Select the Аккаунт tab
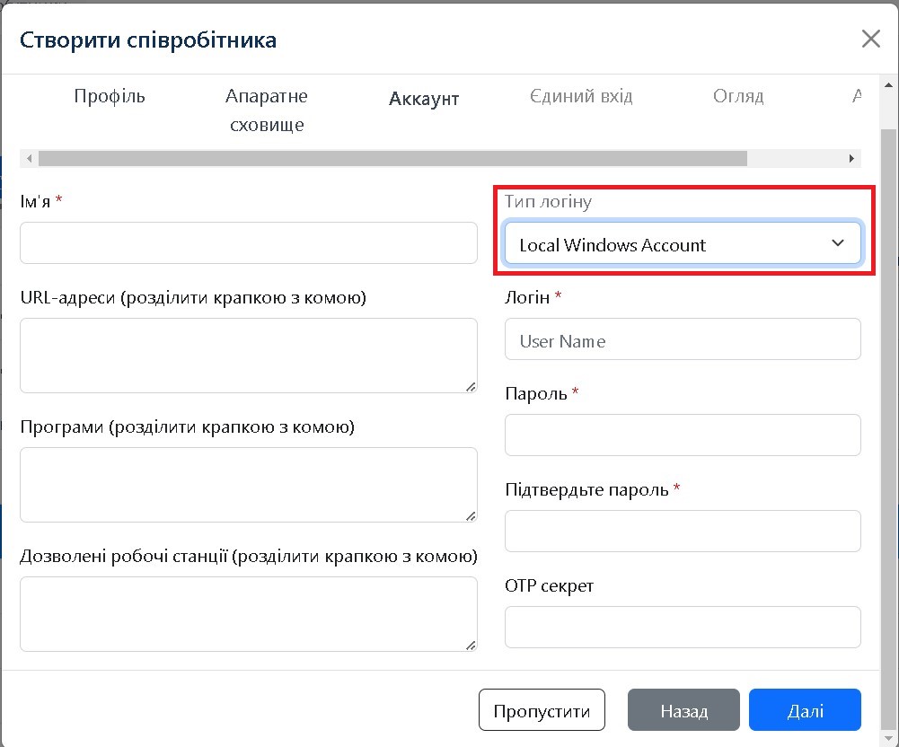The height and width of the screenshot is (747, 899). point(424,99)
